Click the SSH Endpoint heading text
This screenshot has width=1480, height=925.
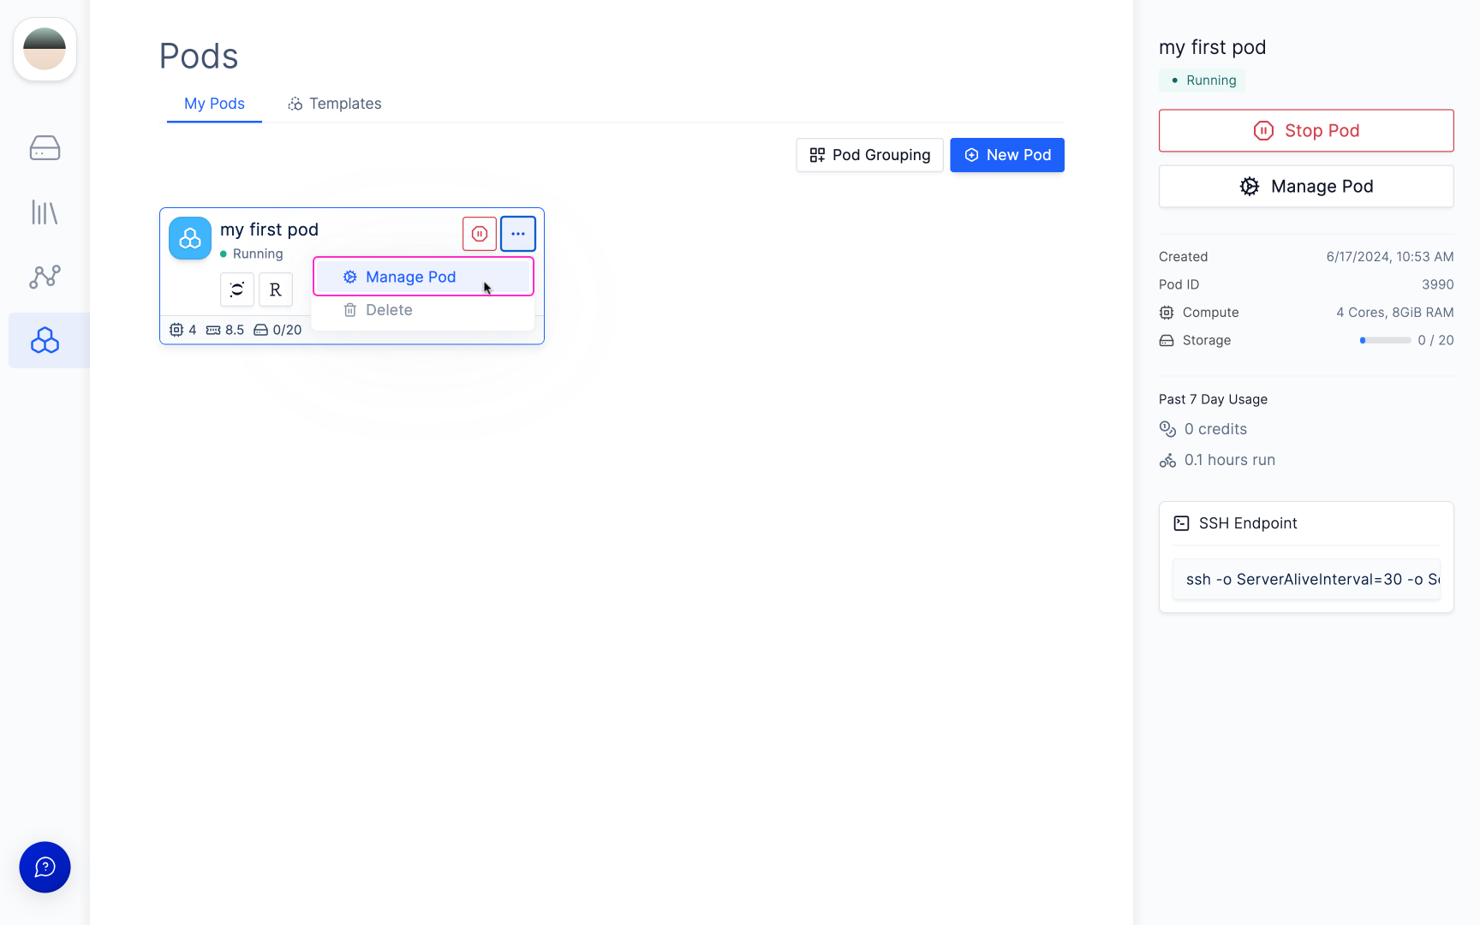click(x=1248, y=523)
